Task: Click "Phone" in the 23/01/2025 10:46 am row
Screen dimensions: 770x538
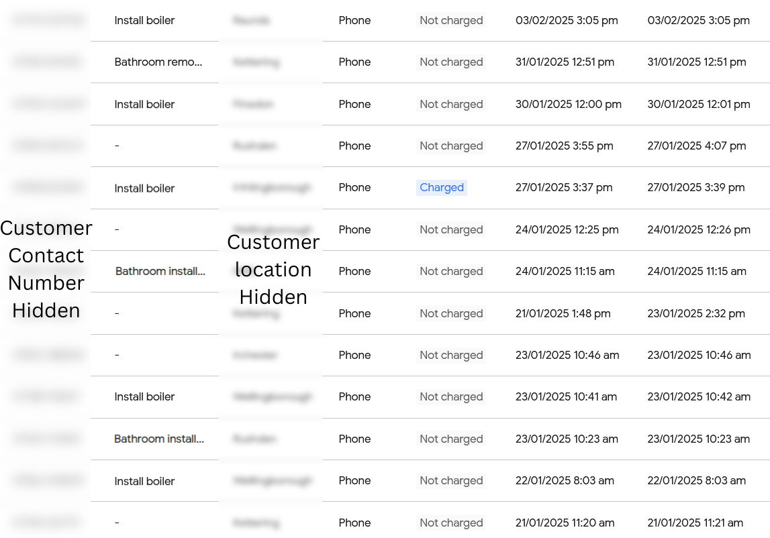Action: pyautogui.click(x=354, y=356)
